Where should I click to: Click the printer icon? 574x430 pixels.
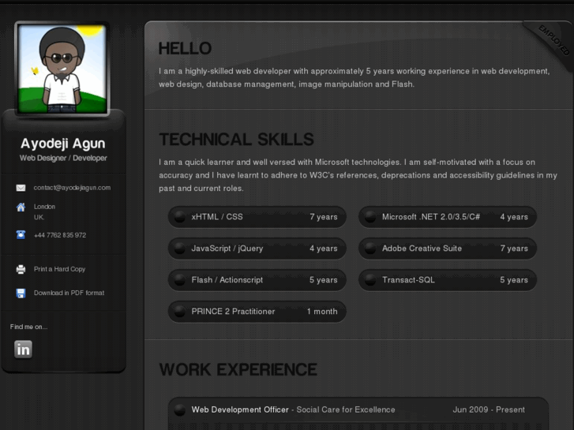point(21,269)
